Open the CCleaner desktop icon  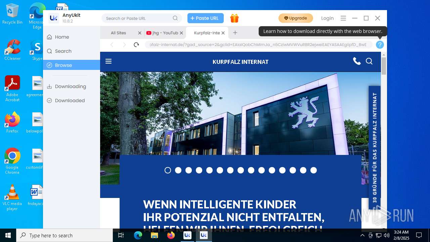[x=12, y=50]
